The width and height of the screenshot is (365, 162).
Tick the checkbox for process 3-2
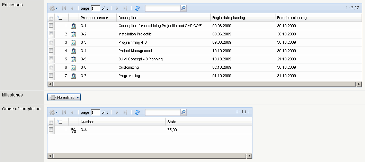pos(51,34)
